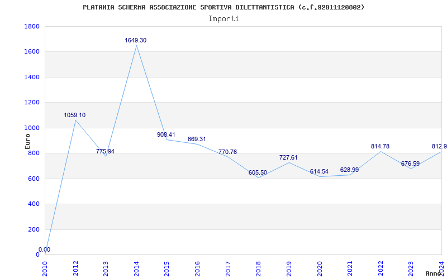Select the 727.61 data label
447x279 pixels.
288,157
